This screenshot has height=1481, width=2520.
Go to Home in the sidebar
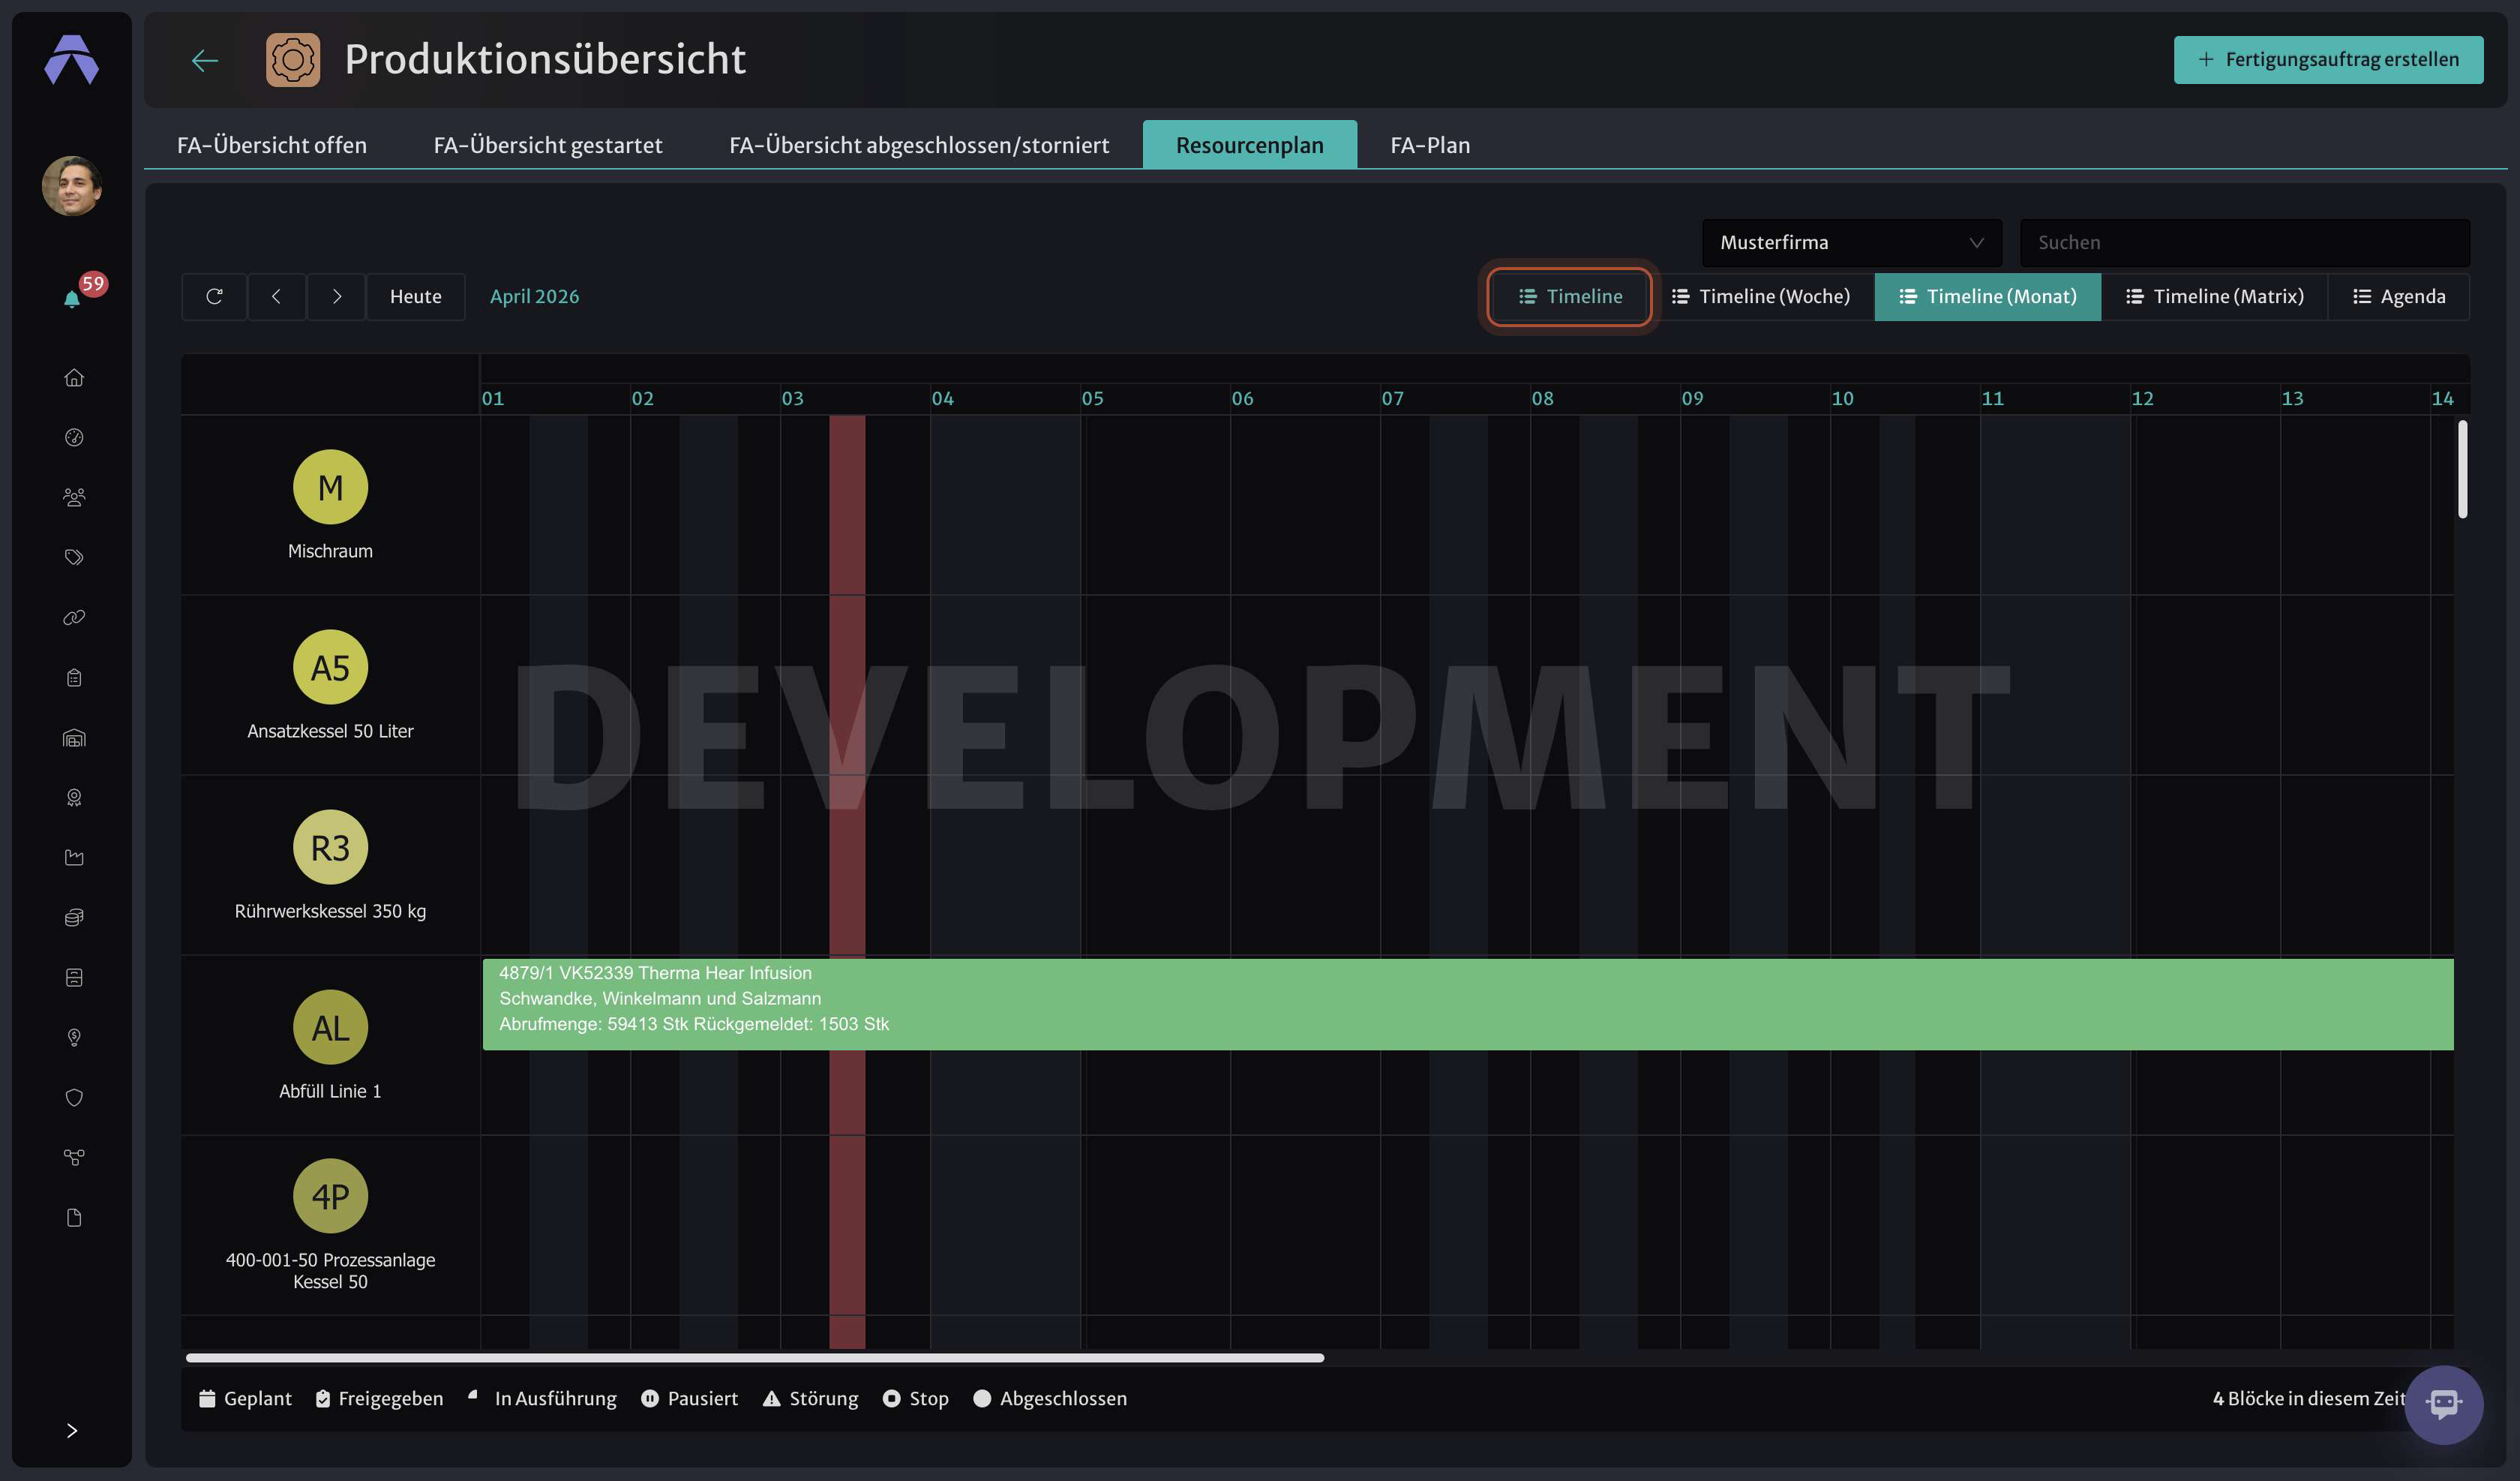click(74, 377)
